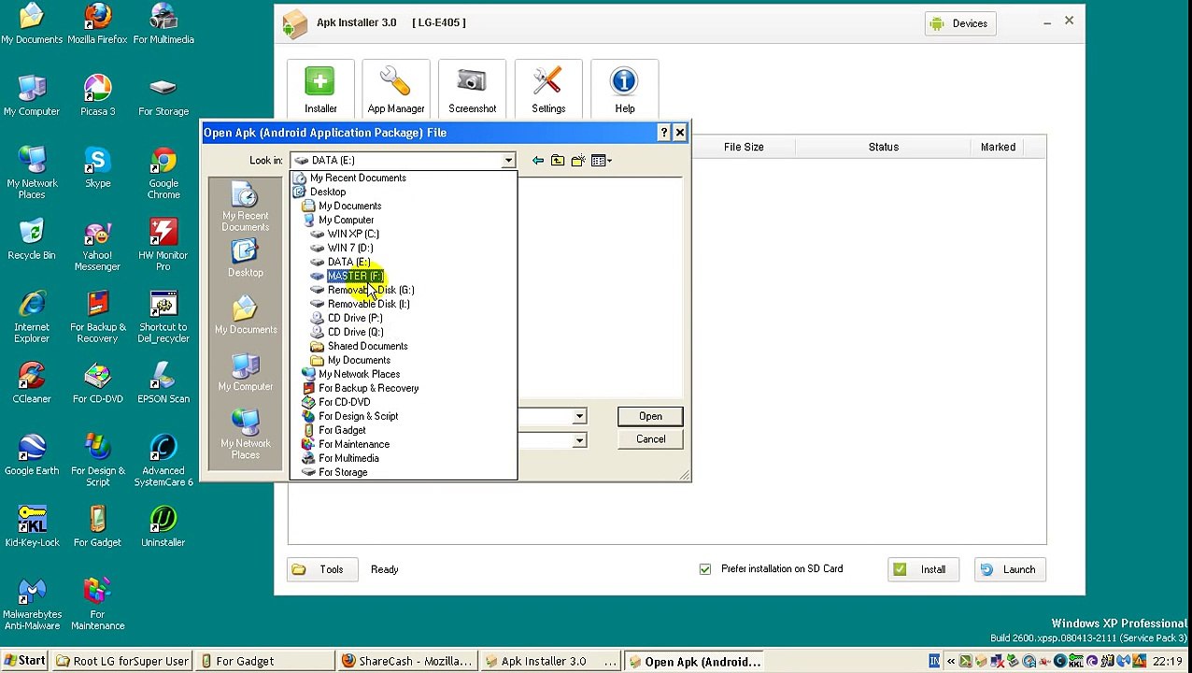Click the Devices button with Android icon

959,23
